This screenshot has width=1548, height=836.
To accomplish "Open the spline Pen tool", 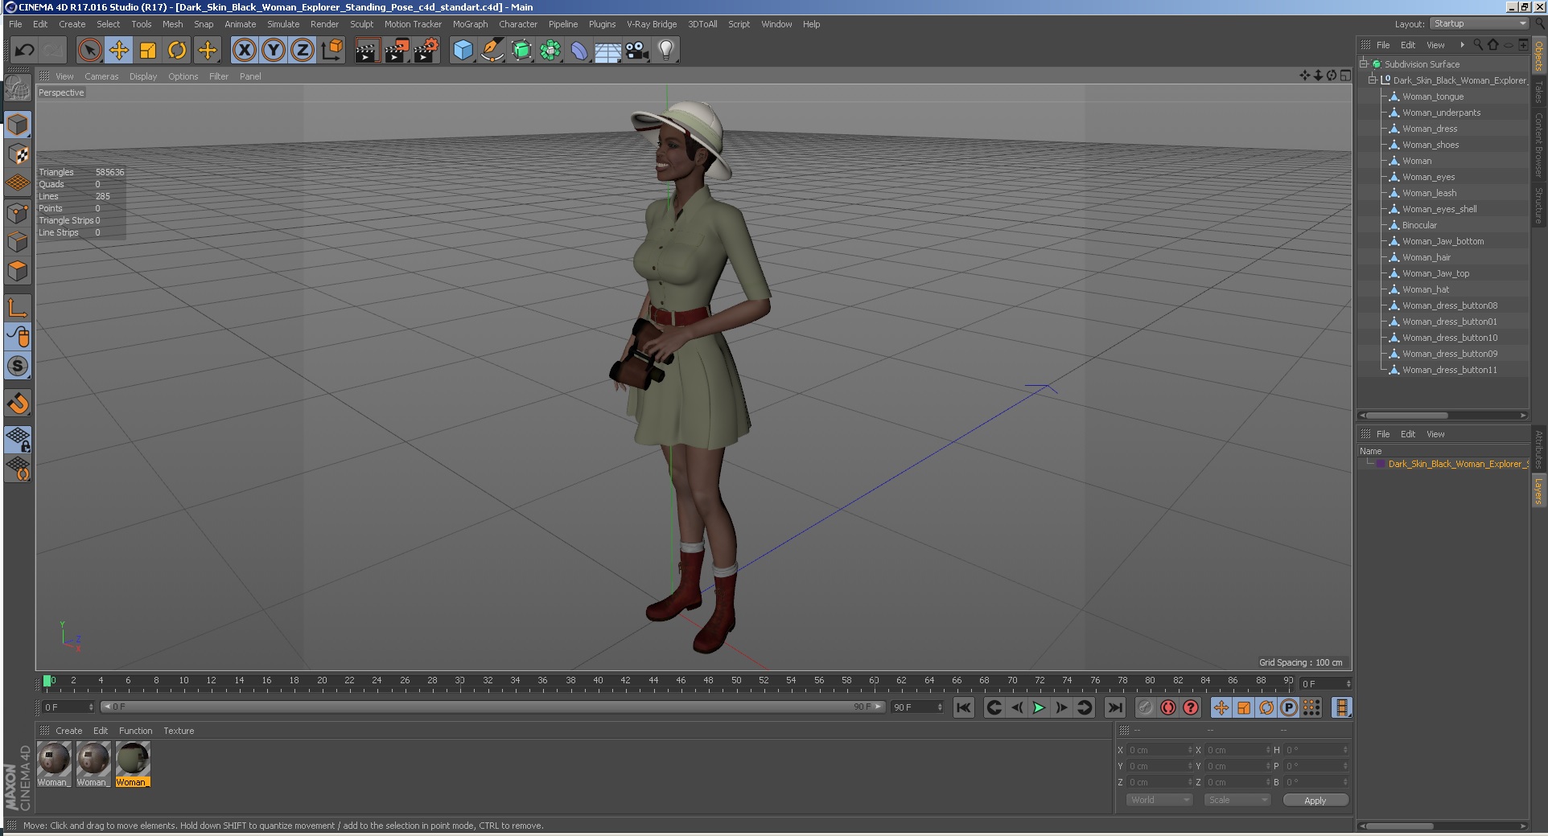I will pos(492,51).
